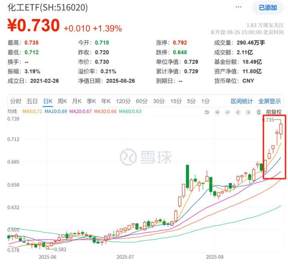Click the tall green candlestick in late July
The image size is (288, 264).
click(x=187, y=176)
